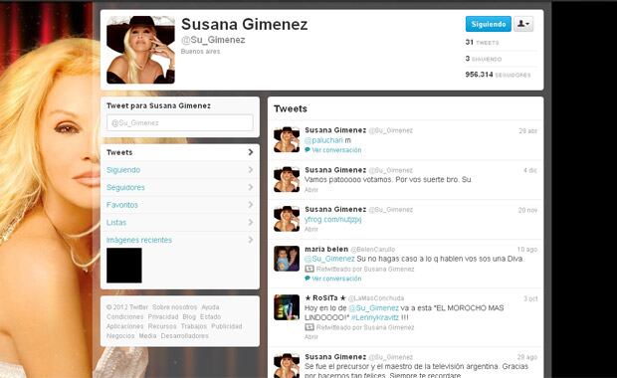617x378 pixels.
Task: Click Abrir under the yfrog tweet
Action: pos(311,229)
